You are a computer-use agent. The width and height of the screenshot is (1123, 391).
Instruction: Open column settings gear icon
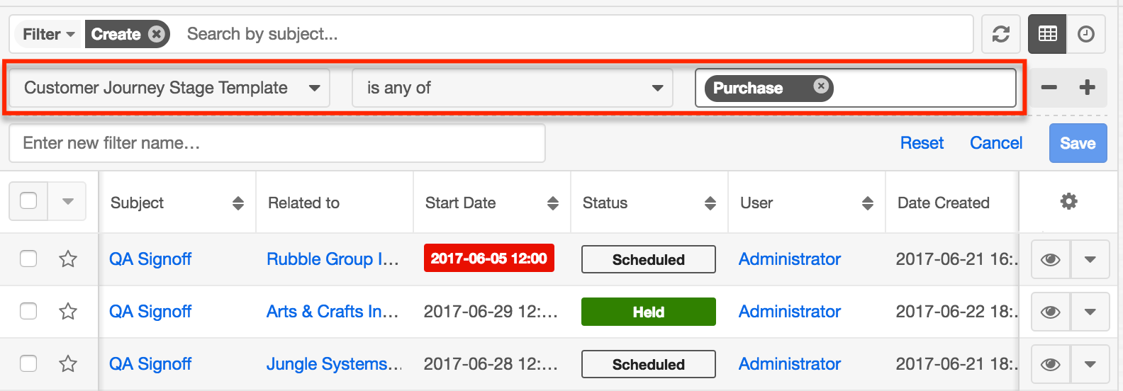point(1068,202)
